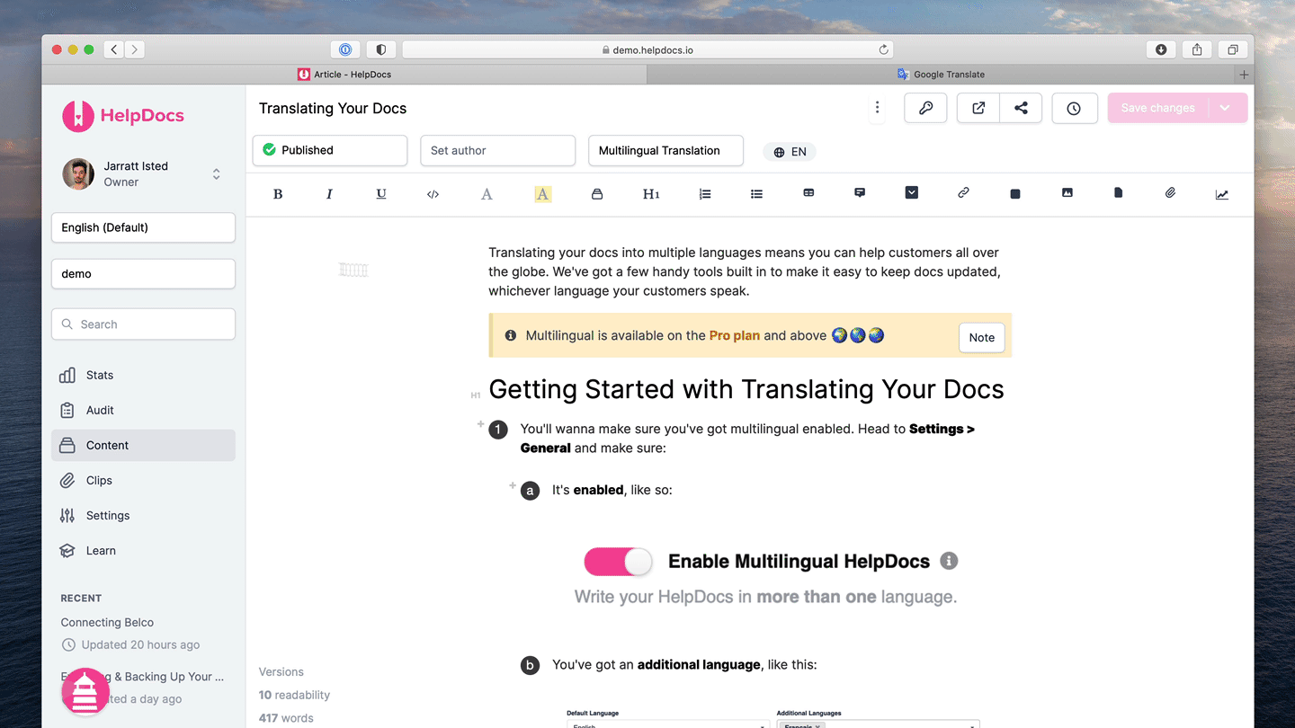The image size is (1295, 728).
Task: Go forward in Safari
Action: point(134,49)
